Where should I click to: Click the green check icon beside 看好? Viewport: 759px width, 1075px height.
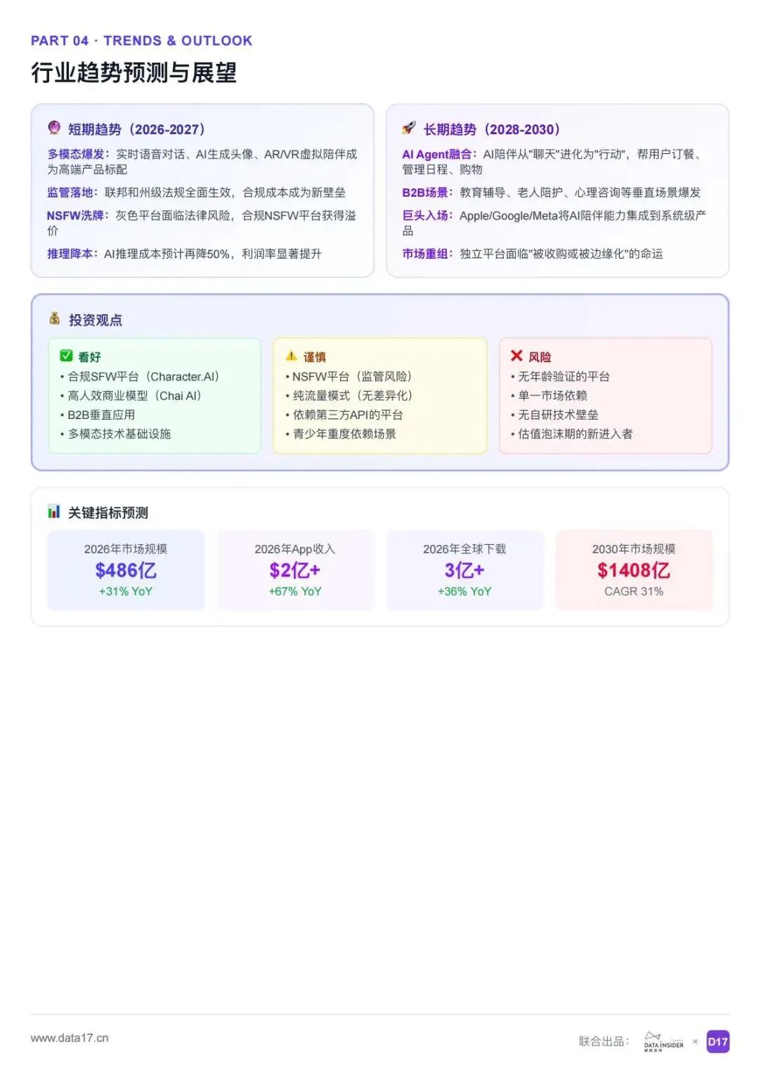click(66, 356)
